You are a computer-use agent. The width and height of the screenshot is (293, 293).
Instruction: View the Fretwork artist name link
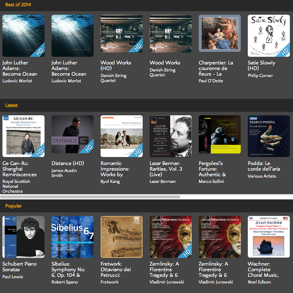coord(109,282)
